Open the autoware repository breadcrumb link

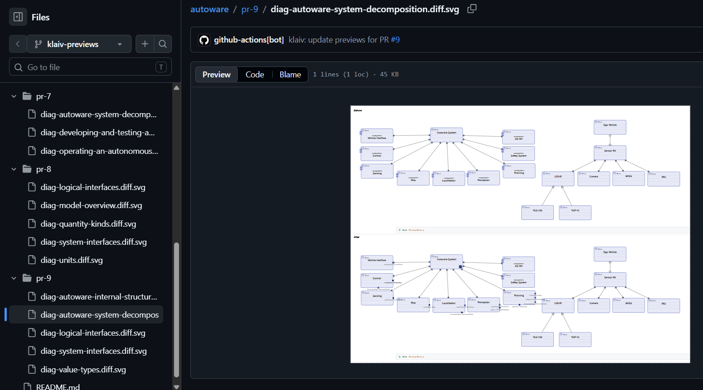pos(209,9)
